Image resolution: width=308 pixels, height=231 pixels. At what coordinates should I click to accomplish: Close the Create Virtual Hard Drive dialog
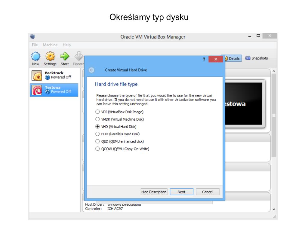click(x=216, y=59)
